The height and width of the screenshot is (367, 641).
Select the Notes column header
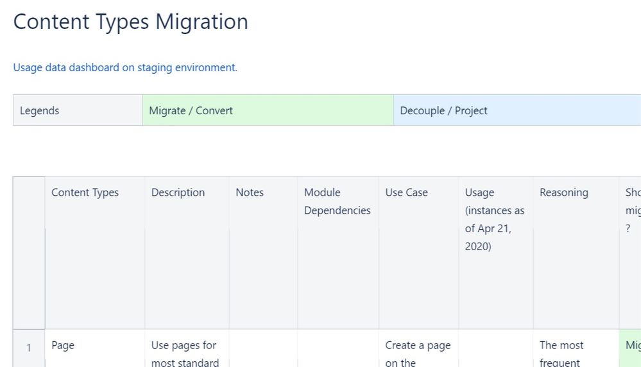tap(263, 253)
